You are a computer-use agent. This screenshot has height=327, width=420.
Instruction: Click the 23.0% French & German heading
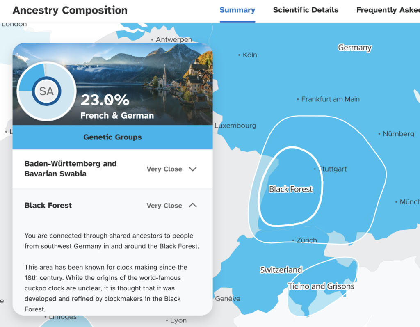[117, 106]
